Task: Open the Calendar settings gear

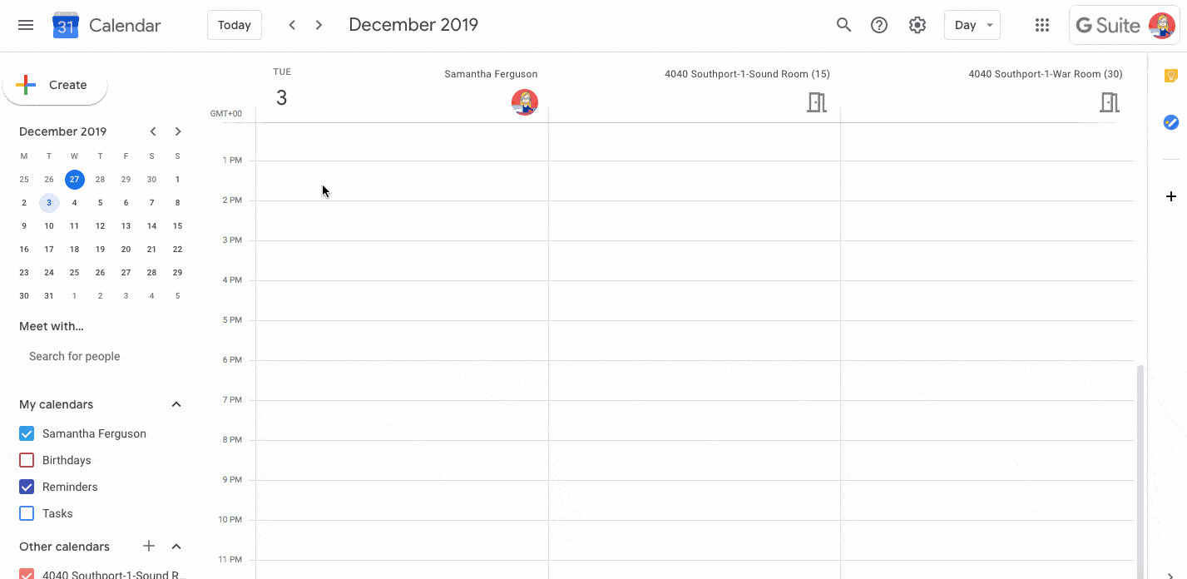Action: click(917, 25)
